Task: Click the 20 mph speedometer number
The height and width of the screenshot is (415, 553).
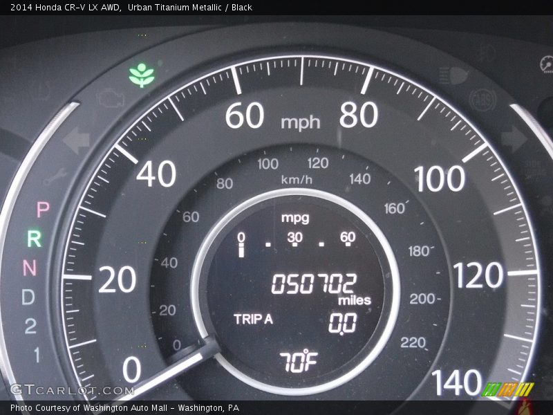Action: click(117, 280)
